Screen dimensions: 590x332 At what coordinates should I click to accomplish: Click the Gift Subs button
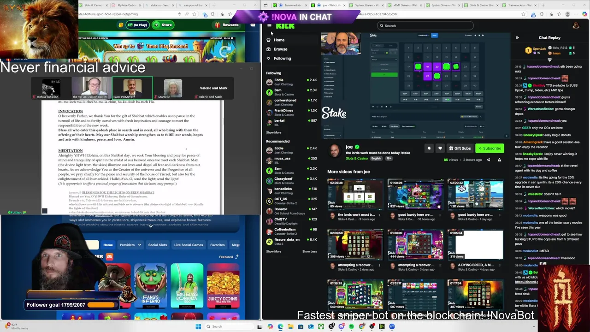460,148
